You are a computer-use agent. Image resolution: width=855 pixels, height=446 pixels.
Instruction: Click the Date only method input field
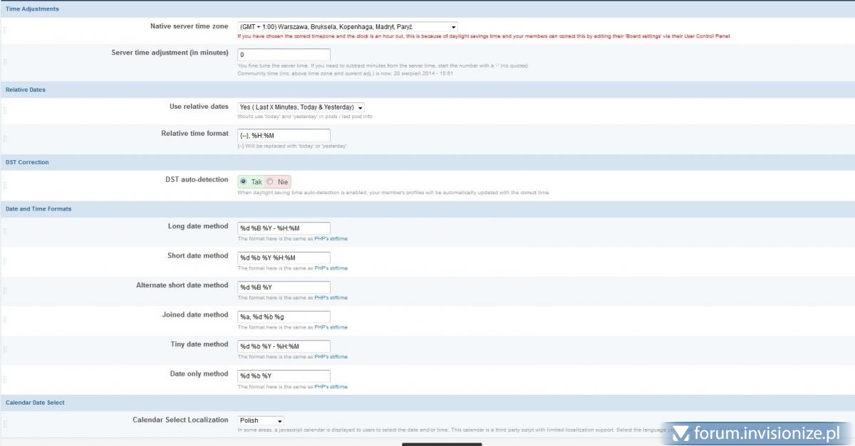[284, 376]
